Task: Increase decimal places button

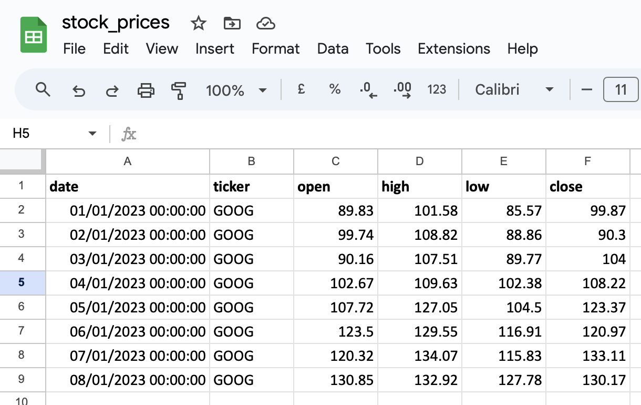Action: [402, 90]
